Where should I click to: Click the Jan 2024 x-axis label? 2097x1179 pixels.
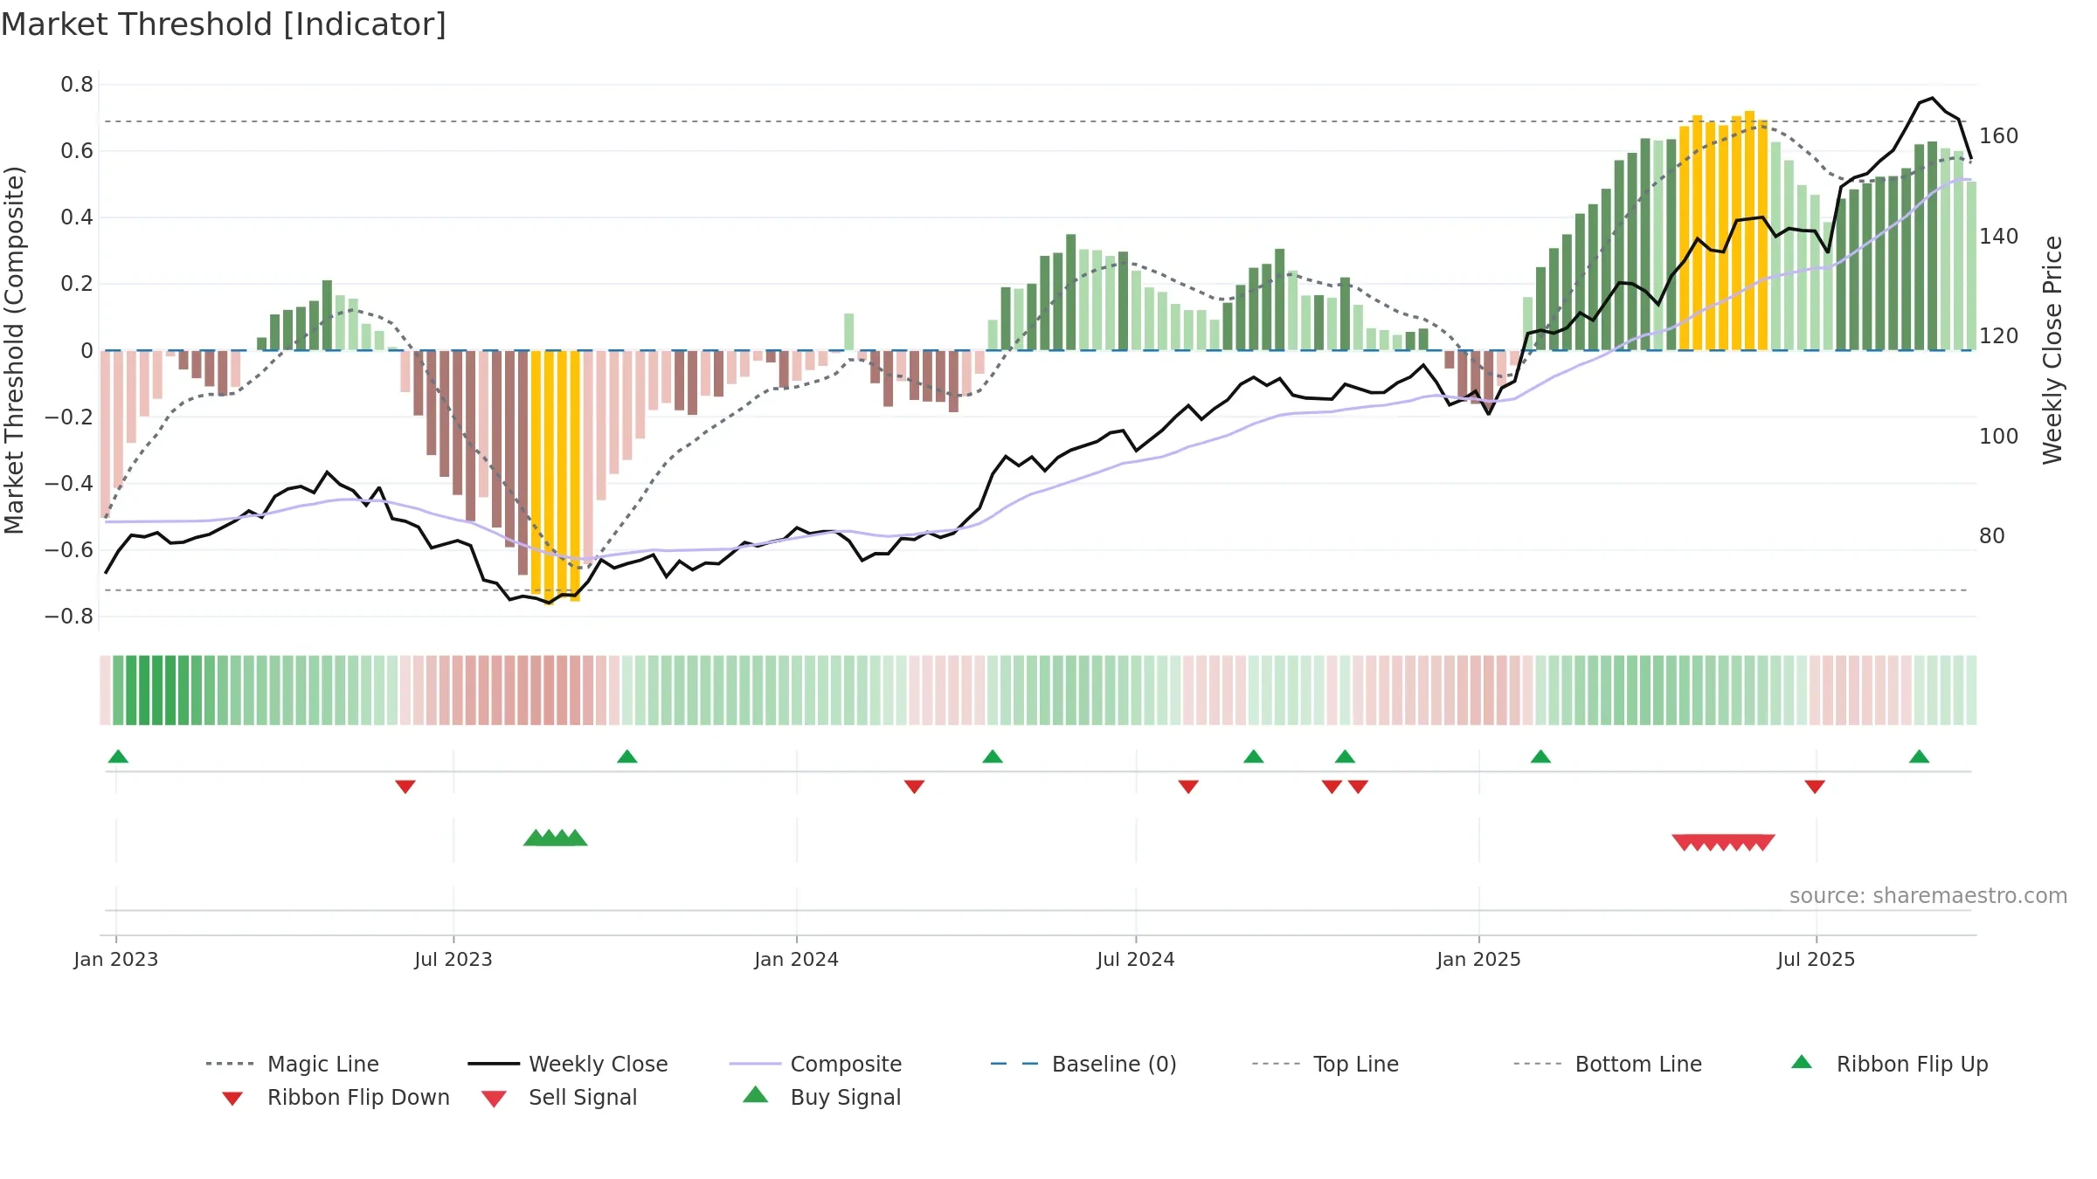797,959
